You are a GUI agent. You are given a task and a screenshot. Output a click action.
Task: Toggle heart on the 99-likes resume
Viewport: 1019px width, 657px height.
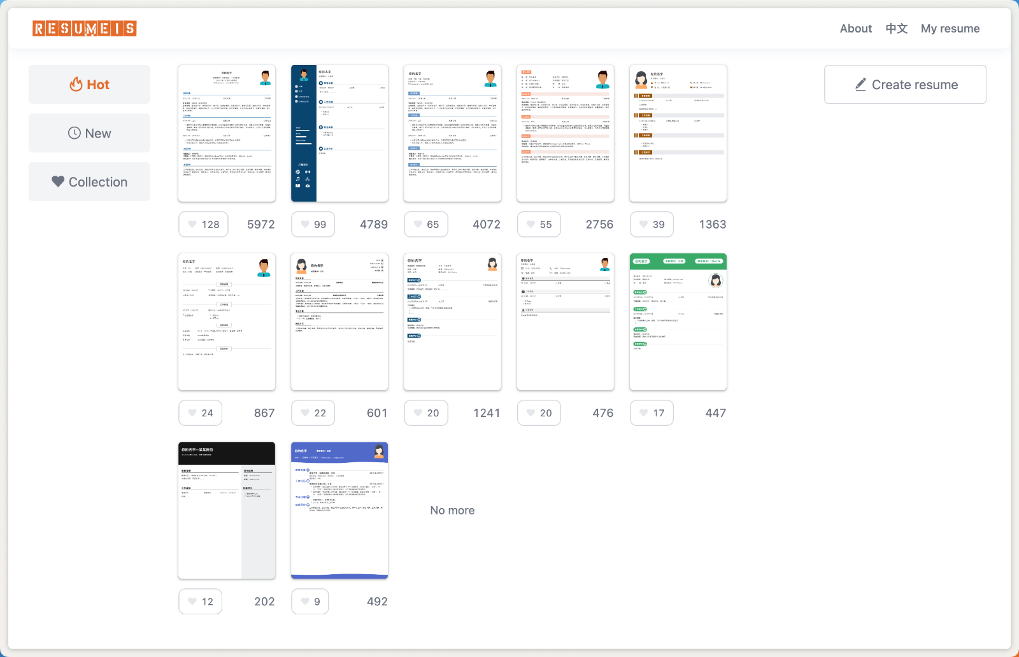tap(313, 225)
